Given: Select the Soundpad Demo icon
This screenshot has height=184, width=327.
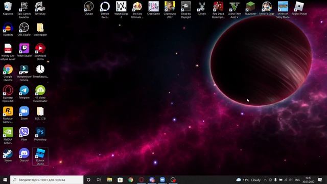Looking at the screenshot, I should coord(40,52).
